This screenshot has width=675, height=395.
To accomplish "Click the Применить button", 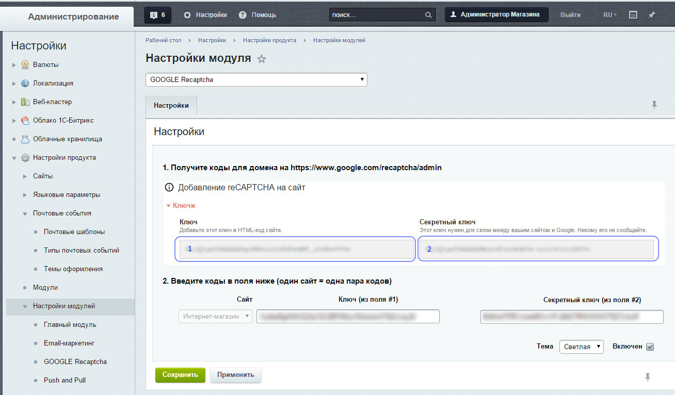I will coord(236,375).
